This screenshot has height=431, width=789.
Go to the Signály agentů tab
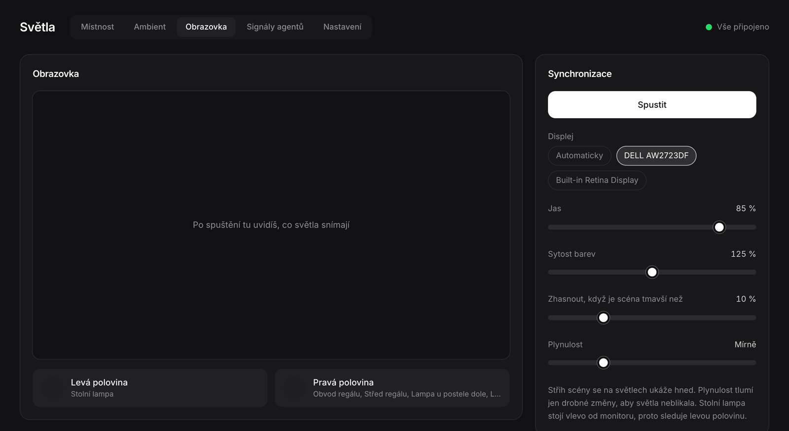275,27
